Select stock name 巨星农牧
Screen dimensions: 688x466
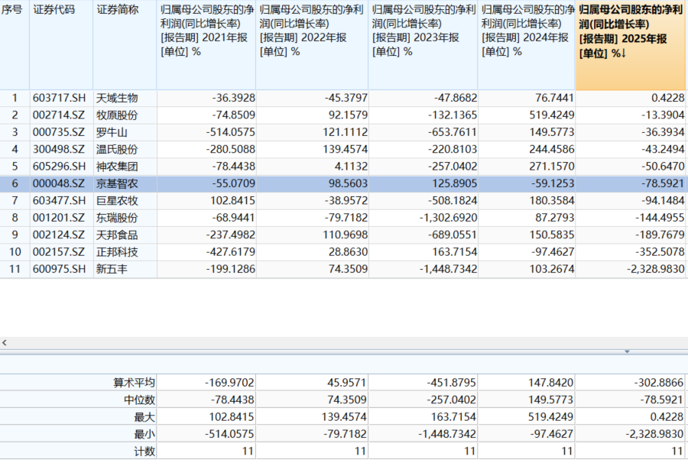click(117, 200)
